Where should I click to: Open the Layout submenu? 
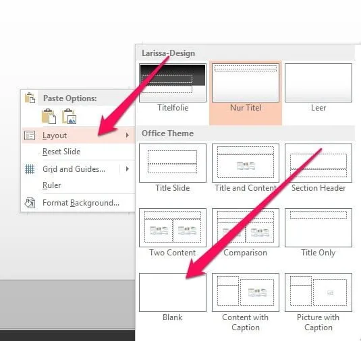(x=78, y=135)
